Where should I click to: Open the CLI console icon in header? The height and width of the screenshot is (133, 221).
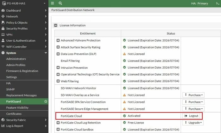coord(218,3)
